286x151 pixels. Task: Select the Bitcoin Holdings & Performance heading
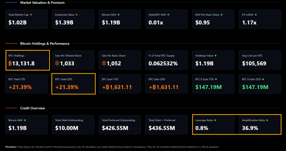[45, 44]
